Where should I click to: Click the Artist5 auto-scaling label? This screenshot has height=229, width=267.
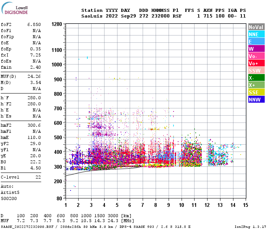click(10, 192)
